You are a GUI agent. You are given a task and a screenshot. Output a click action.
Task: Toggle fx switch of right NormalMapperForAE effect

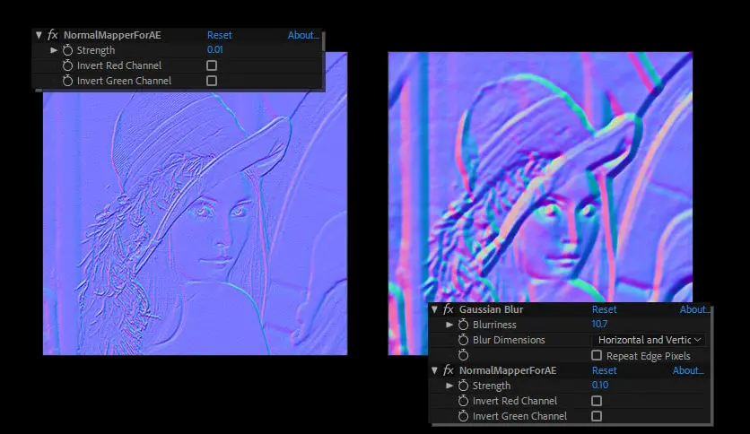[x=449, y=370]
